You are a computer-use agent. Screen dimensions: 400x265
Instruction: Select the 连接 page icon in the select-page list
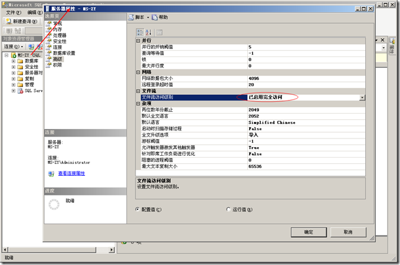tap(48, 47)
